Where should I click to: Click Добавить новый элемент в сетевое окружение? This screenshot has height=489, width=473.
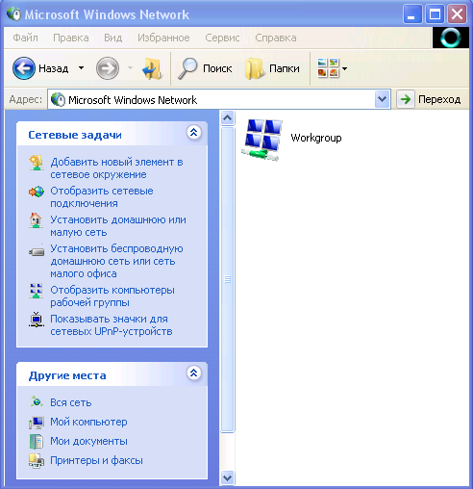(x=116, y=168)
